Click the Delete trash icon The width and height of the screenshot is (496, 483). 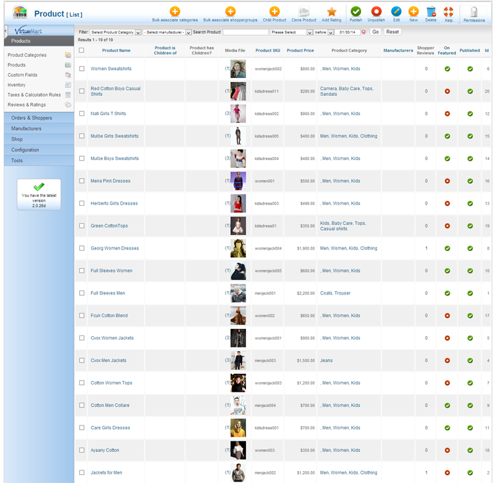pyautogui.click(x=431, y=12)
